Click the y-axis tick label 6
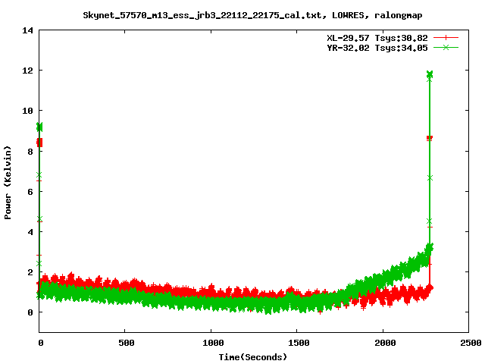This screenshot has height=364, width=485. [x=30, y=192]
